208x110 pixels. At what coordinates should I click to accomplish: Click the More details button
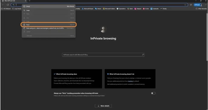(103, 106)
